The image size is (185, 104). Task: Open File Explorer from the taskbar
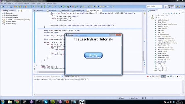click(x=10, y=102)
